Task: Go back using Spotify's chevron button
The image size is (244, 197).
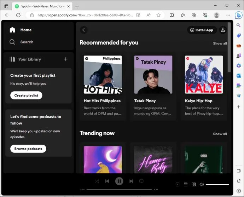Action: tap(84, 30)
